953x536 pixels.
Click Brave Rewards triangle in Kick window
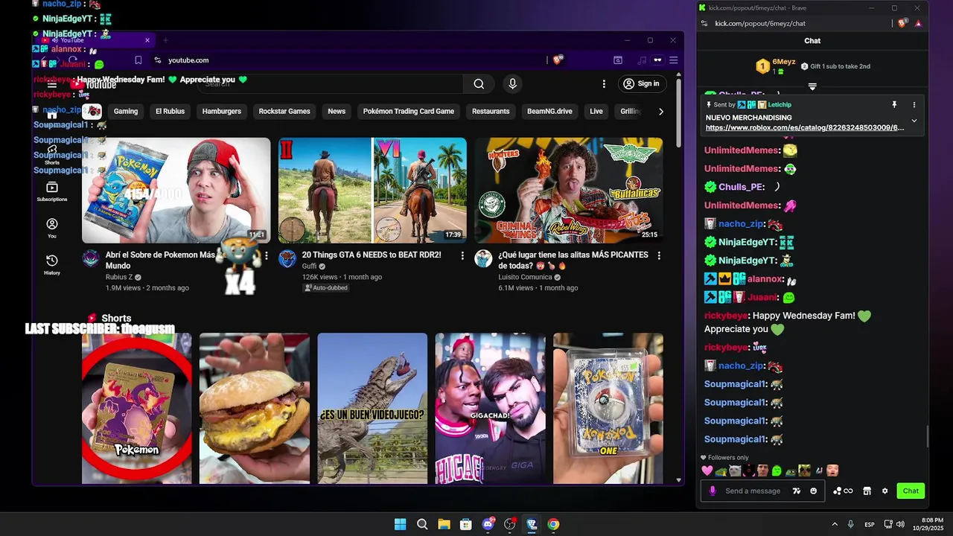(x=918, y=23)
